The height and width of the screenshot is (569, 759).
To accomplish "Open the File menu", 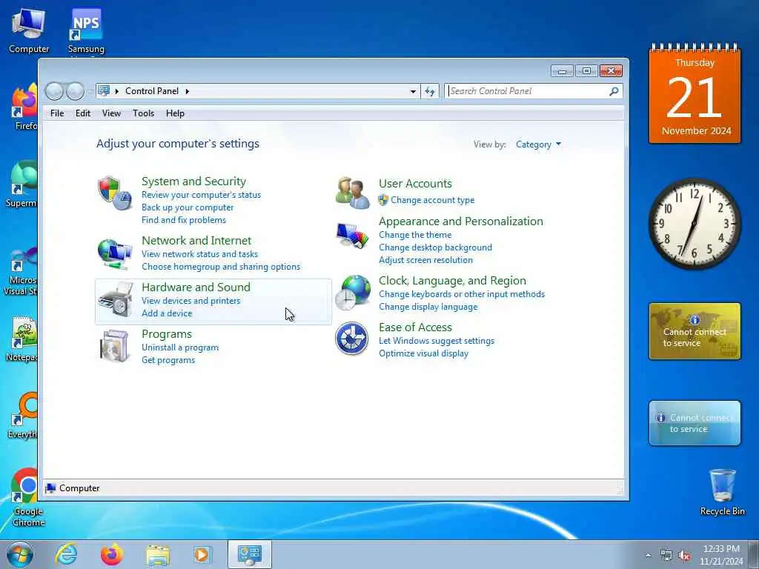I will pyautogui.click(x=57, y=113).
